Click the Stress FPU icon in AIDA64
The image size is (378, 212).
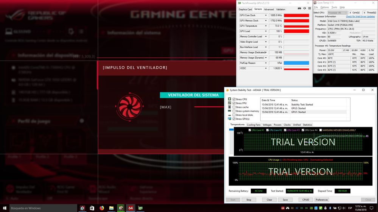point(230,103)
